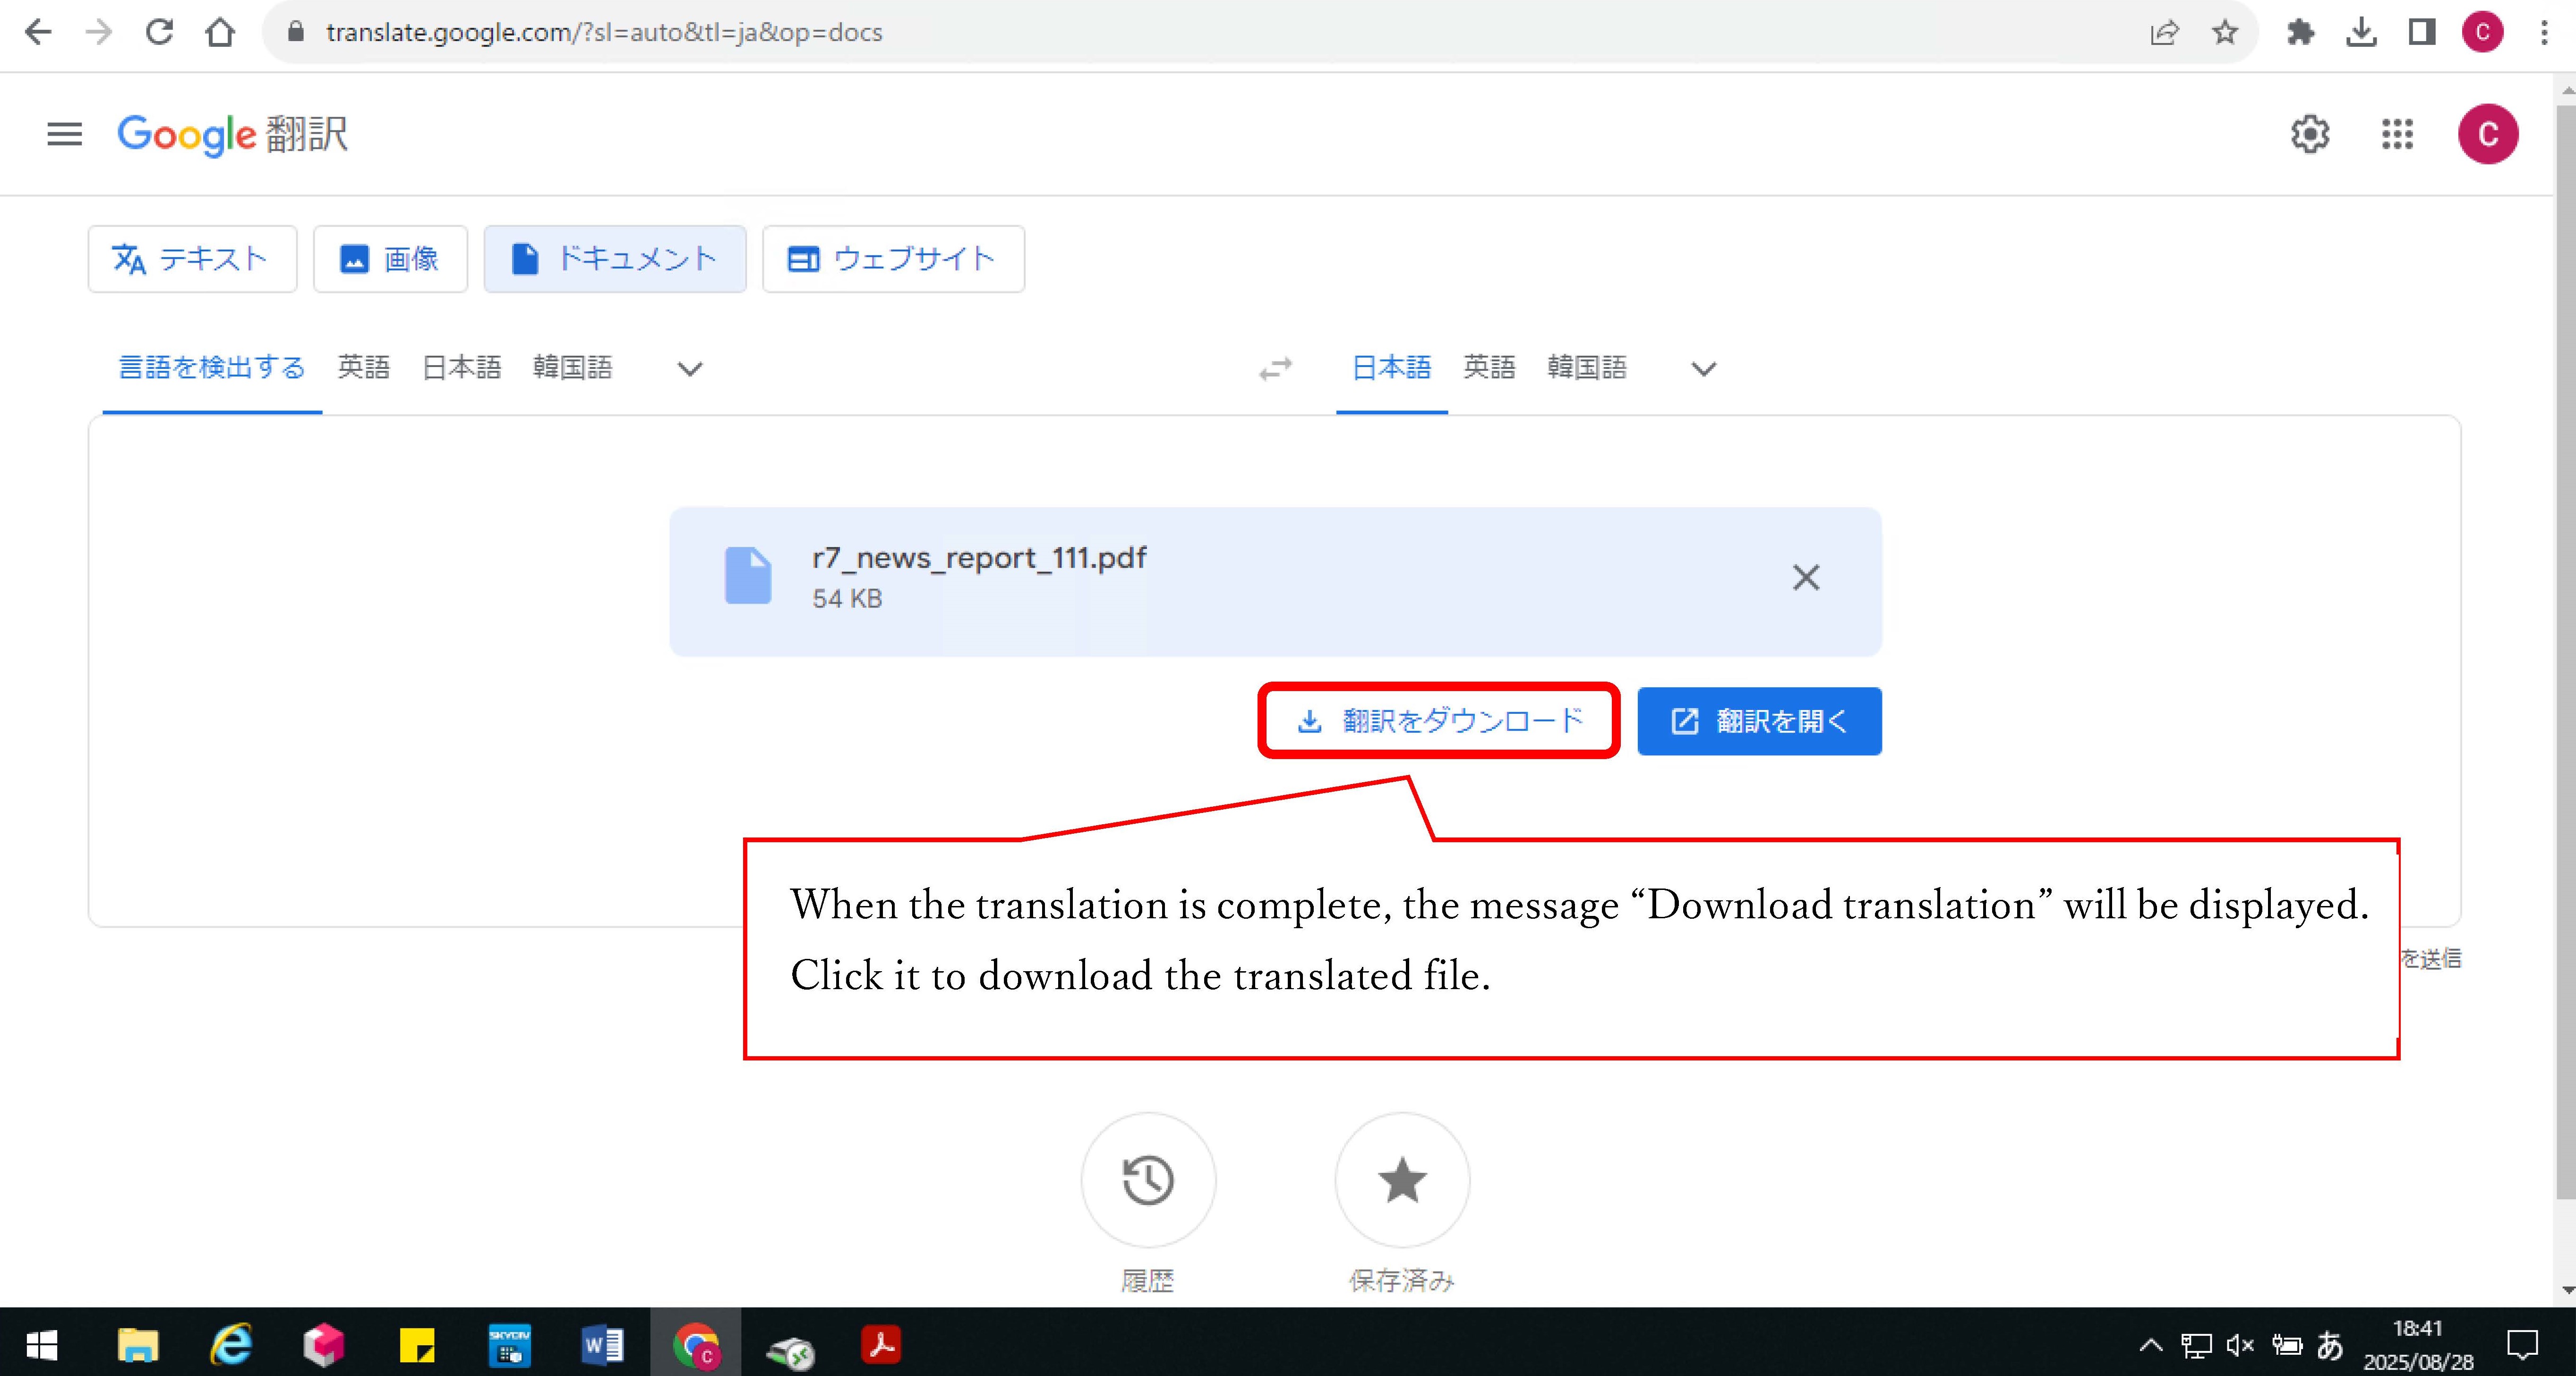Screen dimensions: 2576x1376
Task: Click the 翻訳をダウンロード download button
Action: (1438, 721)
